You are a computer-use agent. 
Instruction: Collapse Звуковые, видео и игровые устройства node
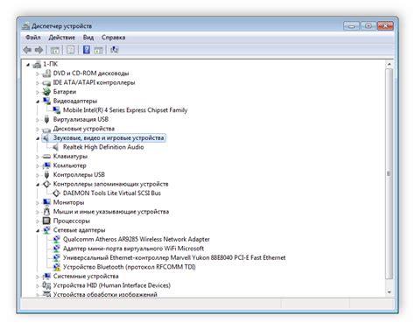[x=38, y=138]
